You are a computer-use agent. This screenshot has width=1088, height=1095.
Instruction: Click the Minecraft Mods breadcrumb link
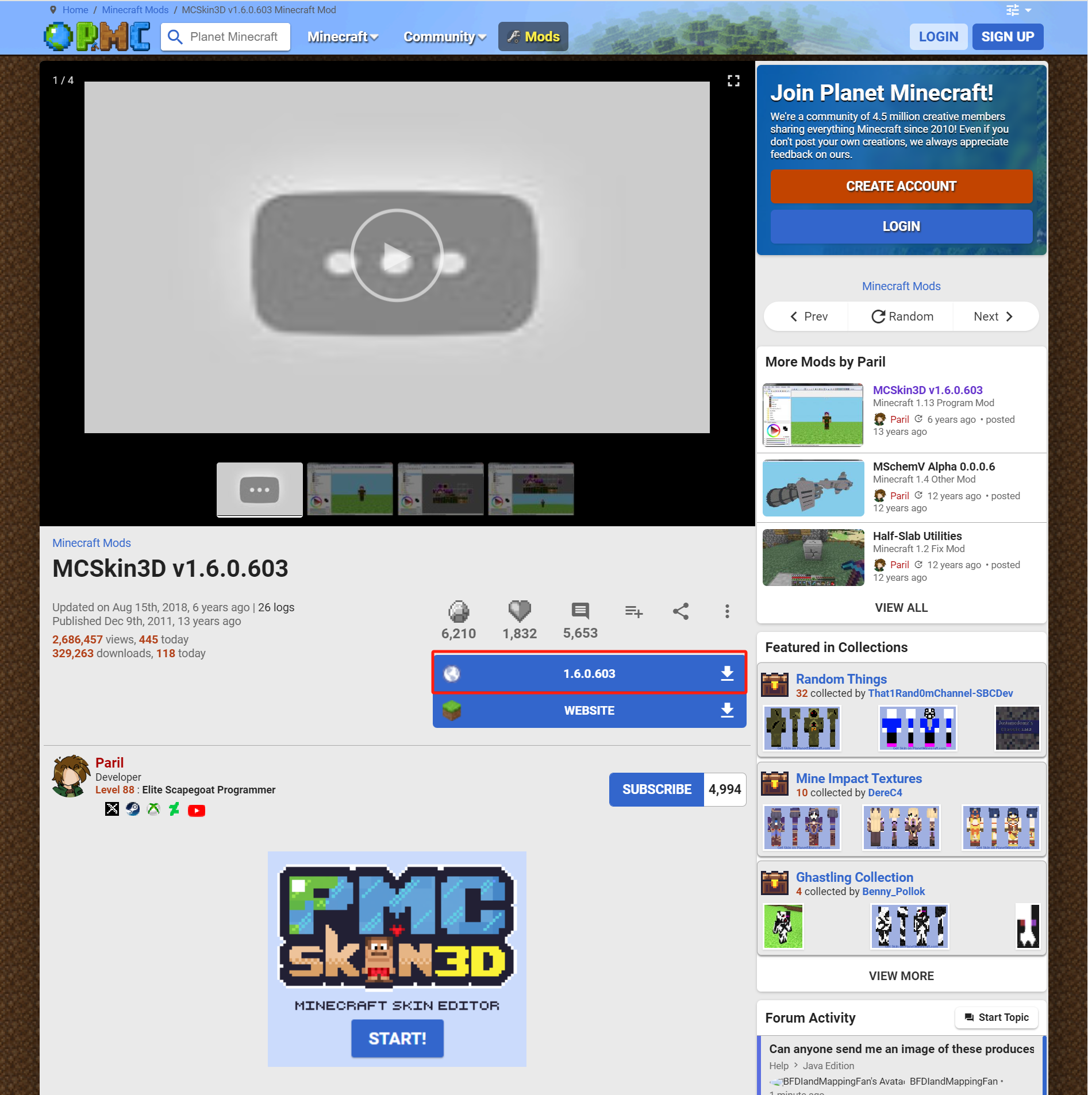click(135, 10)
